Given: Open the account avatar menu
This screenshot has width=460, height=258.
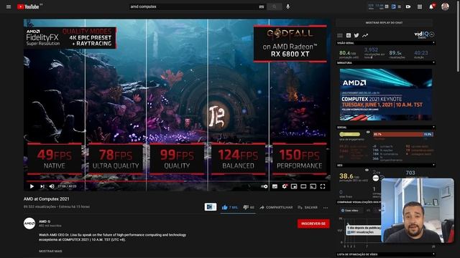Looking at the screenshot, I should click(x=445, y=6).
